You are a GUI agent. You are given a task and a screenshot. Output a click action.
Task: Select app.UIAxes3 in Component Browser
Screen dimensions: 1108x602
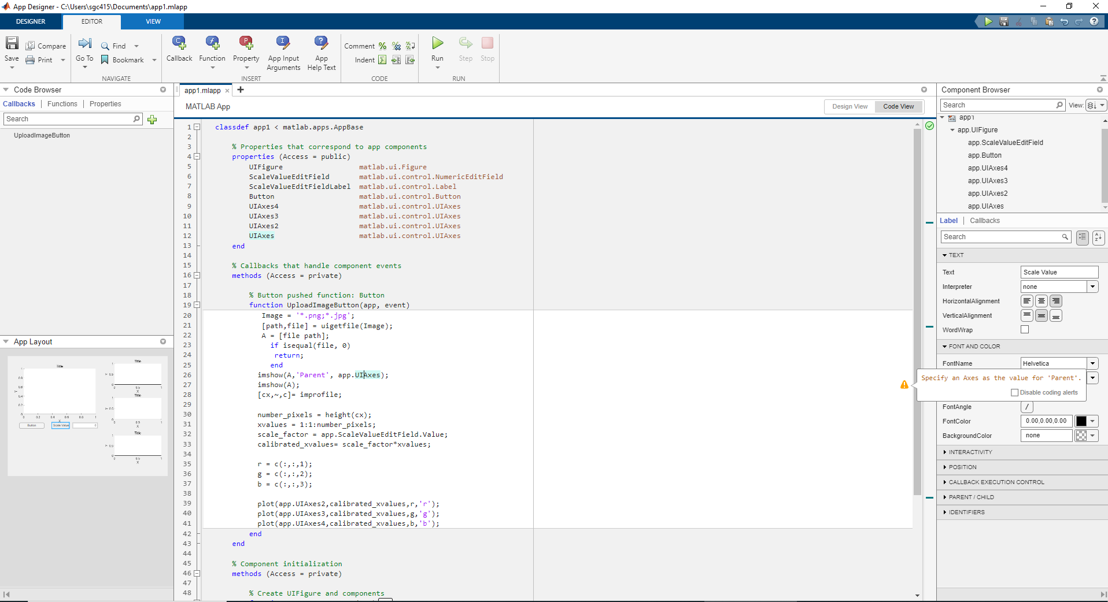(987, 181)
